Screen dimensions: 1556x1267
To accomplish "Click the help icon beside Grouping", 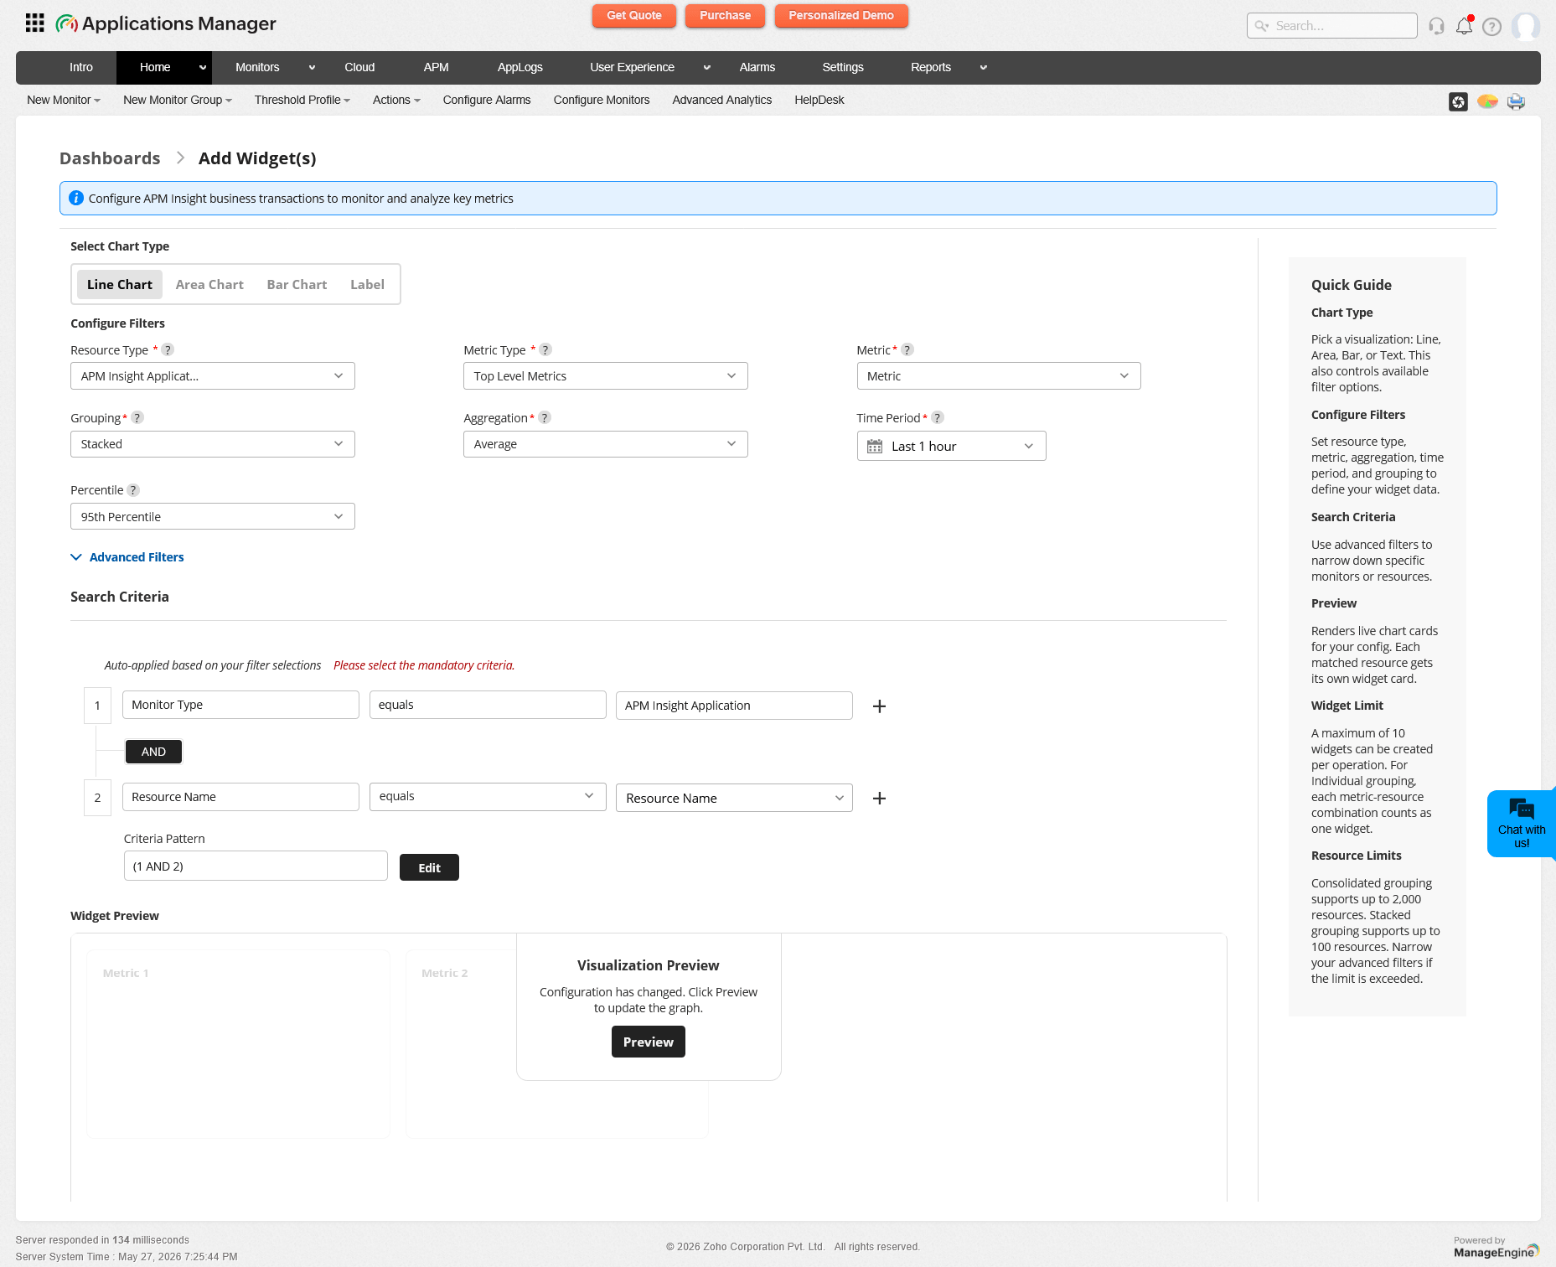I will (x=137, y=417).
